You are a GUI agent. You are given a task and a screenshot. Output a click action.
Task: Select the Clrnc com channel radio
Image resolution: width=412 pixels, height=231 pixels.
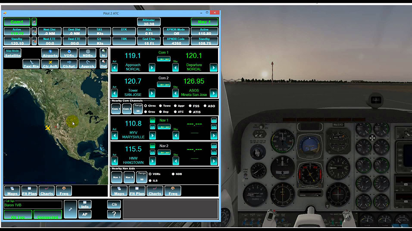146,106
